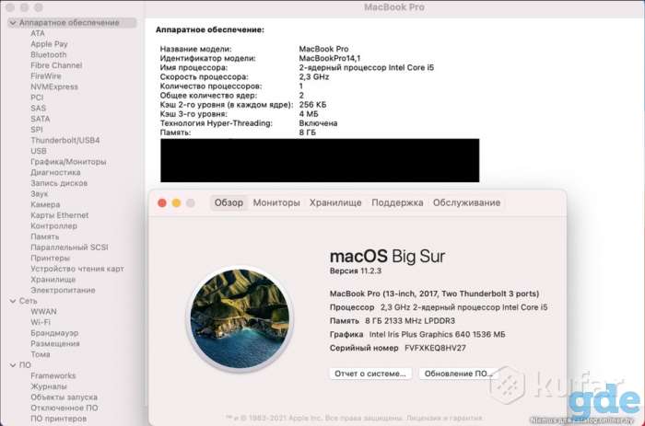645x426 pixels.
Task: Collapse the Аппаратное обеспечение section chevron
Action: 13,23
